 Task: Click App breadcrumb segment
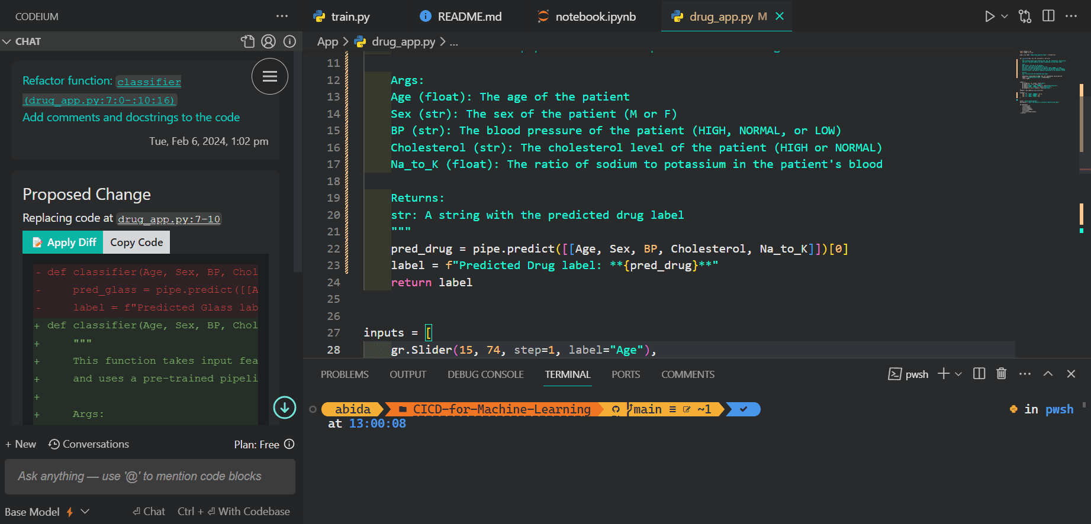pos(327,42)
